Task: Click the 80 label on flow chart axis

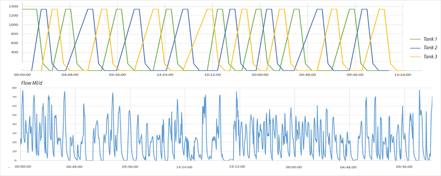Action: click(x=15, y=88)
